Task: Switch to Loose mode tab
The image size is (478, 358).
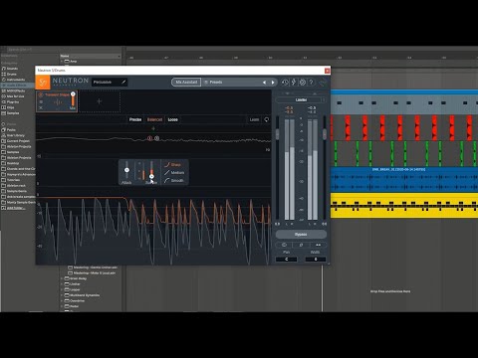Action: click(172, 119)
